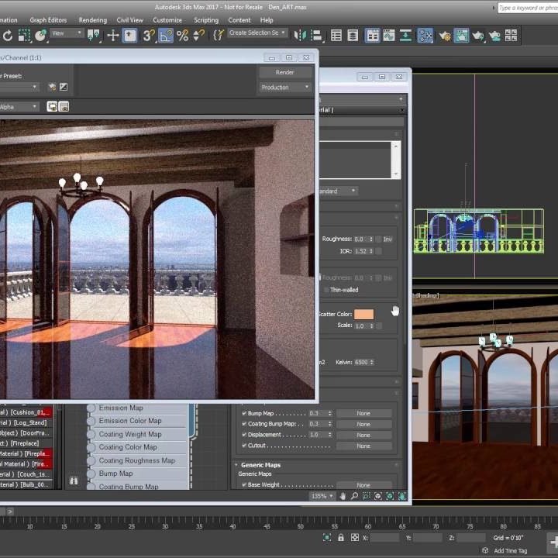Toggle the Bump Map checkbox
558x558 pixels.
pyautogui.click(x=244, y=413)
